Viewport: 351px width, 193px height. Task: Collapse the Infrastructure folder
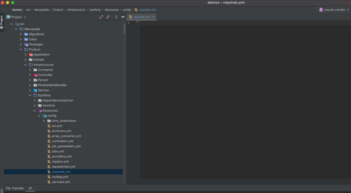click(x=25, y=65)
